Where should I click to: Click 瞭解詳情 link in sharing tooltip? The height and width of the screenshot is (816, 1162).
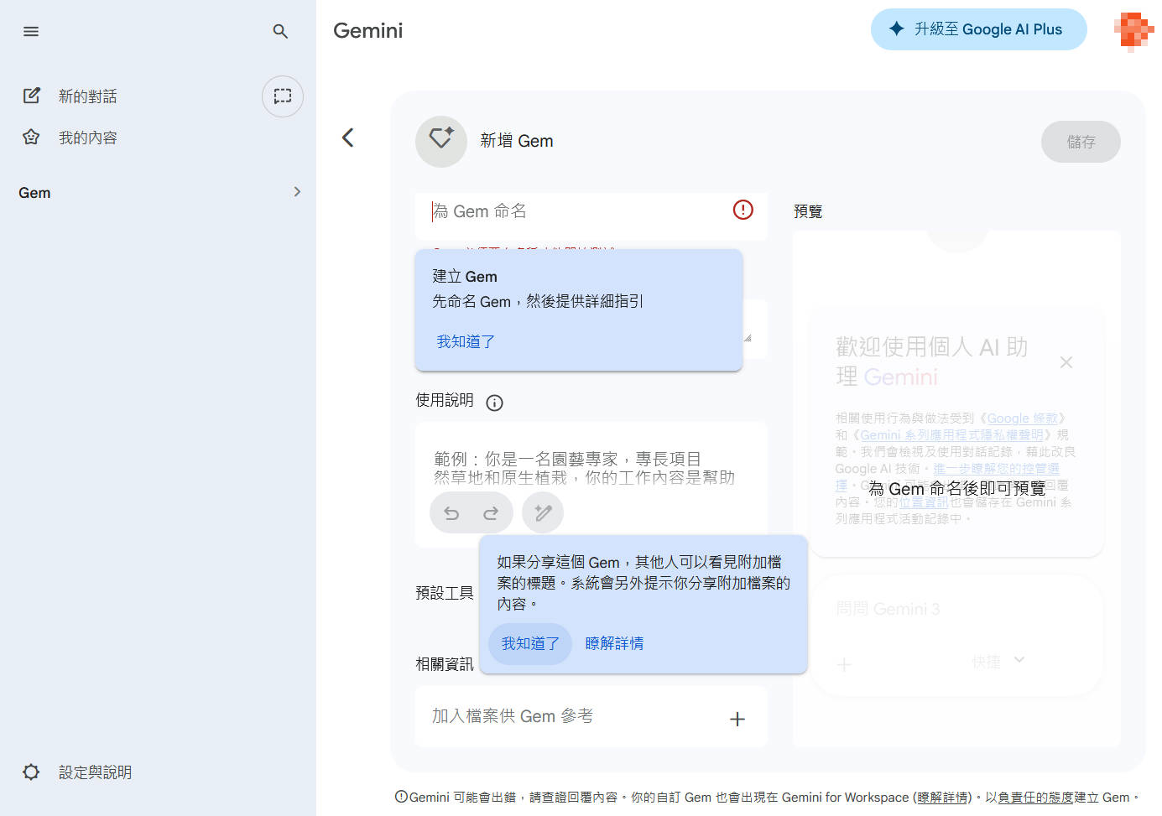tap(614, 643)
